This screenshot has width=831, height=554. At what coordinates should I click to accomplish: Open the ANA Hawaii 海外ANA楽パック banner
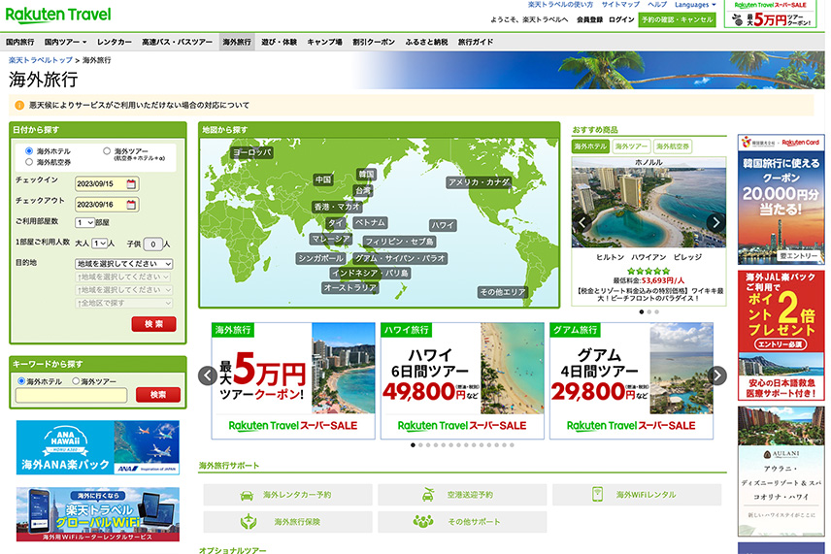(97, 447)
